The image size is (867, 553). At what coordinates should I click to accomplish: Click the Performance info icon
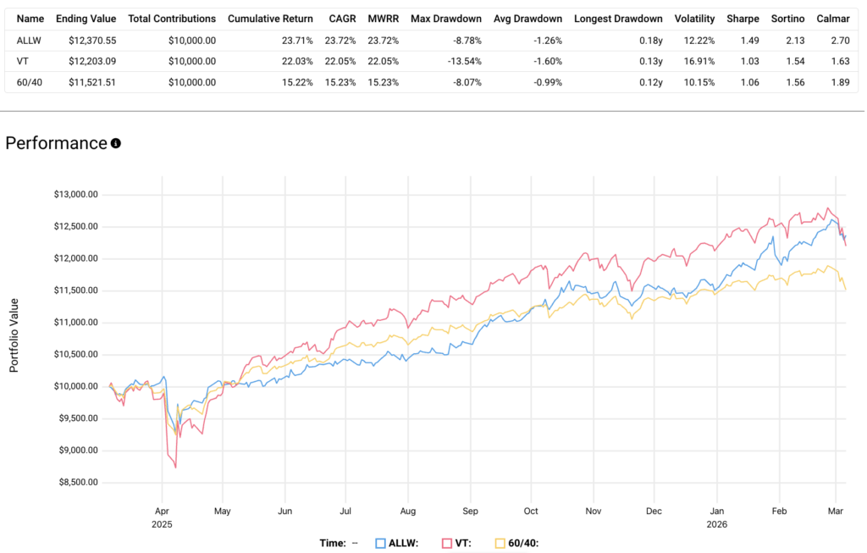pyautogui.click(x=115, y=143)
